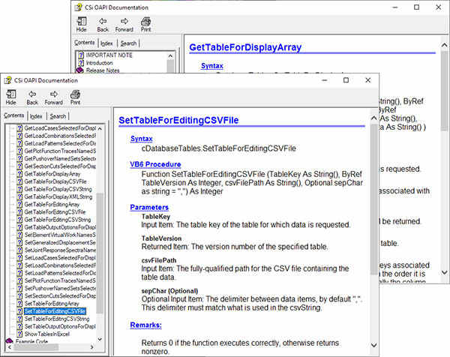Open Index tab in back window
The height and width of the screenshot is (357, 450).
106,43
